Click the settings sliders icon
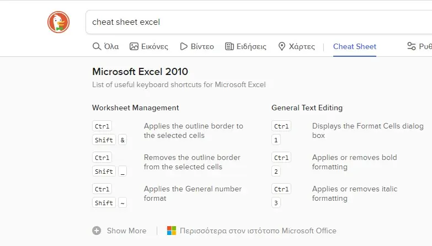432x246 pixels. pyautogui.click(x=412, y=46)
